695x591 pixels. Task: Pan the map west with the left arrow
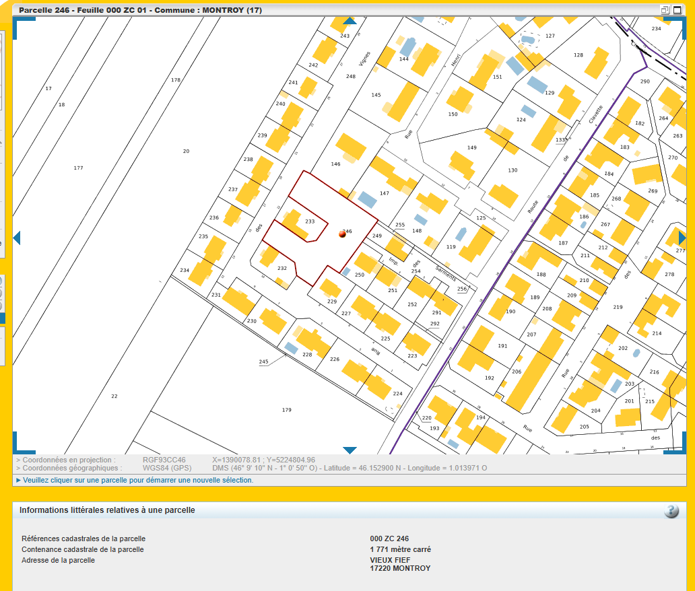pyautogui.click(x=17, y=238)
